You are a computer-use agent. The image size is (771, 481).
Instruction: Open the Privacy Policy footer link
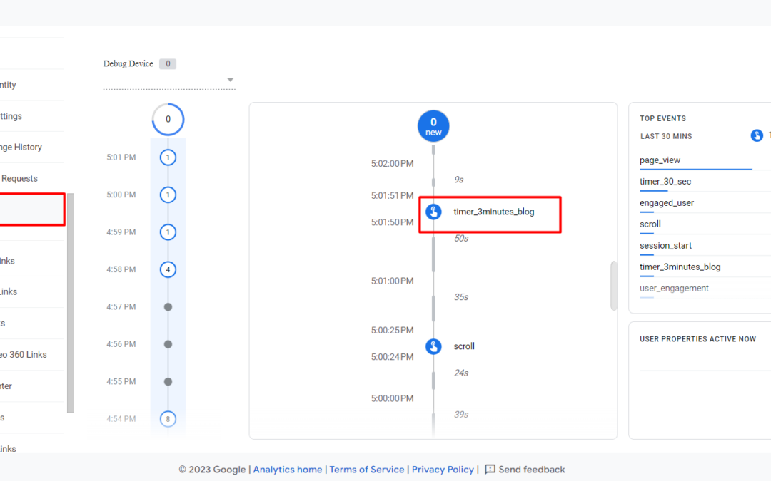click(x=443, y=470)
